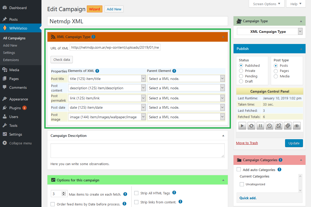The image size is (311, 207).
Task: Open Add New in WPeMatico submenu
Action: click(x=10, y=45)
